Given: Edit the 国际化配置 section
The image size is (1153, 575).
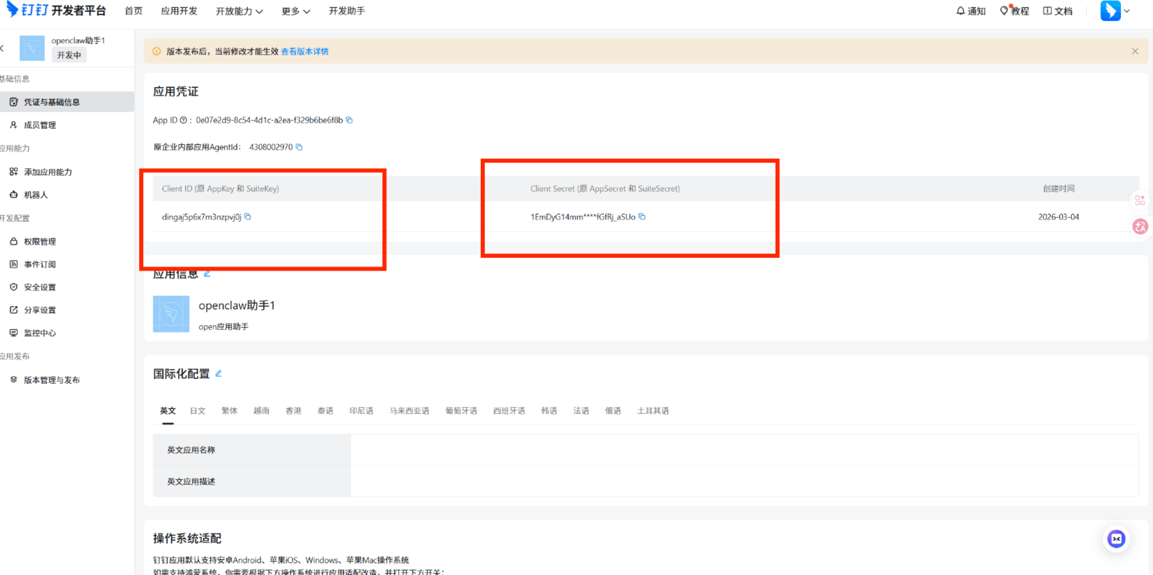Looking at the screenshot, I should (219, 374).
